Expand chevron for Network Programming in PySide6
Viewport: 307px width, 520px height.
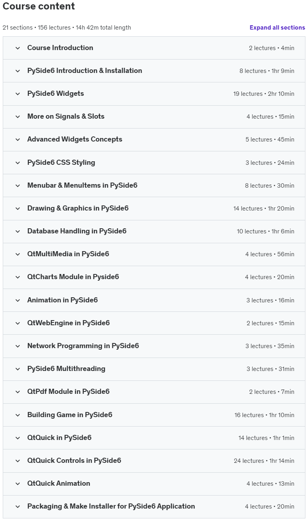(18, 346)
